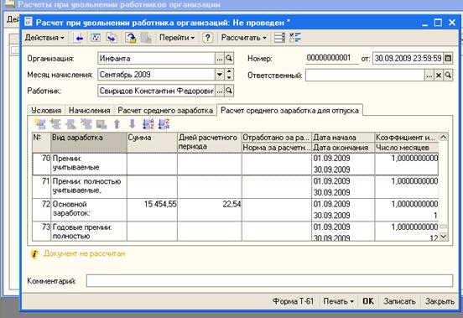The image size is (463, 318).
Task: Click the Вид заработка column header
Action: pyautogui.click(x=89, y=143)
